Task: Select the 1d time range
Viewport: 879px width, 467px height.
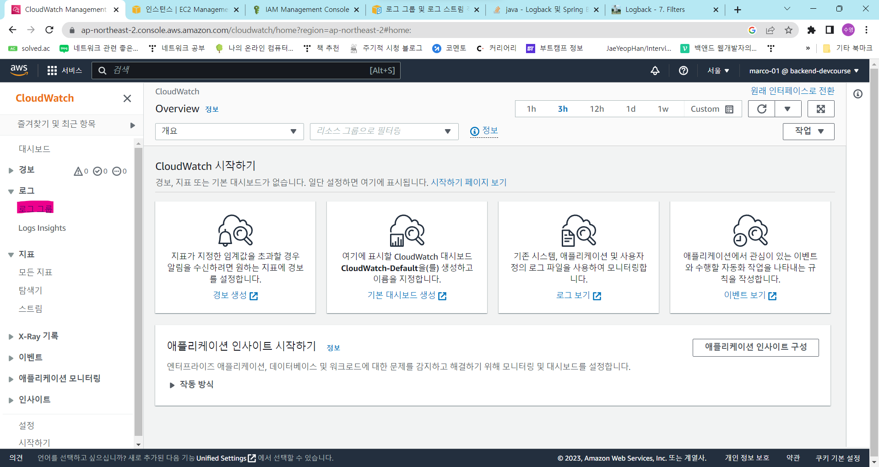Action: tap(631, 109)
